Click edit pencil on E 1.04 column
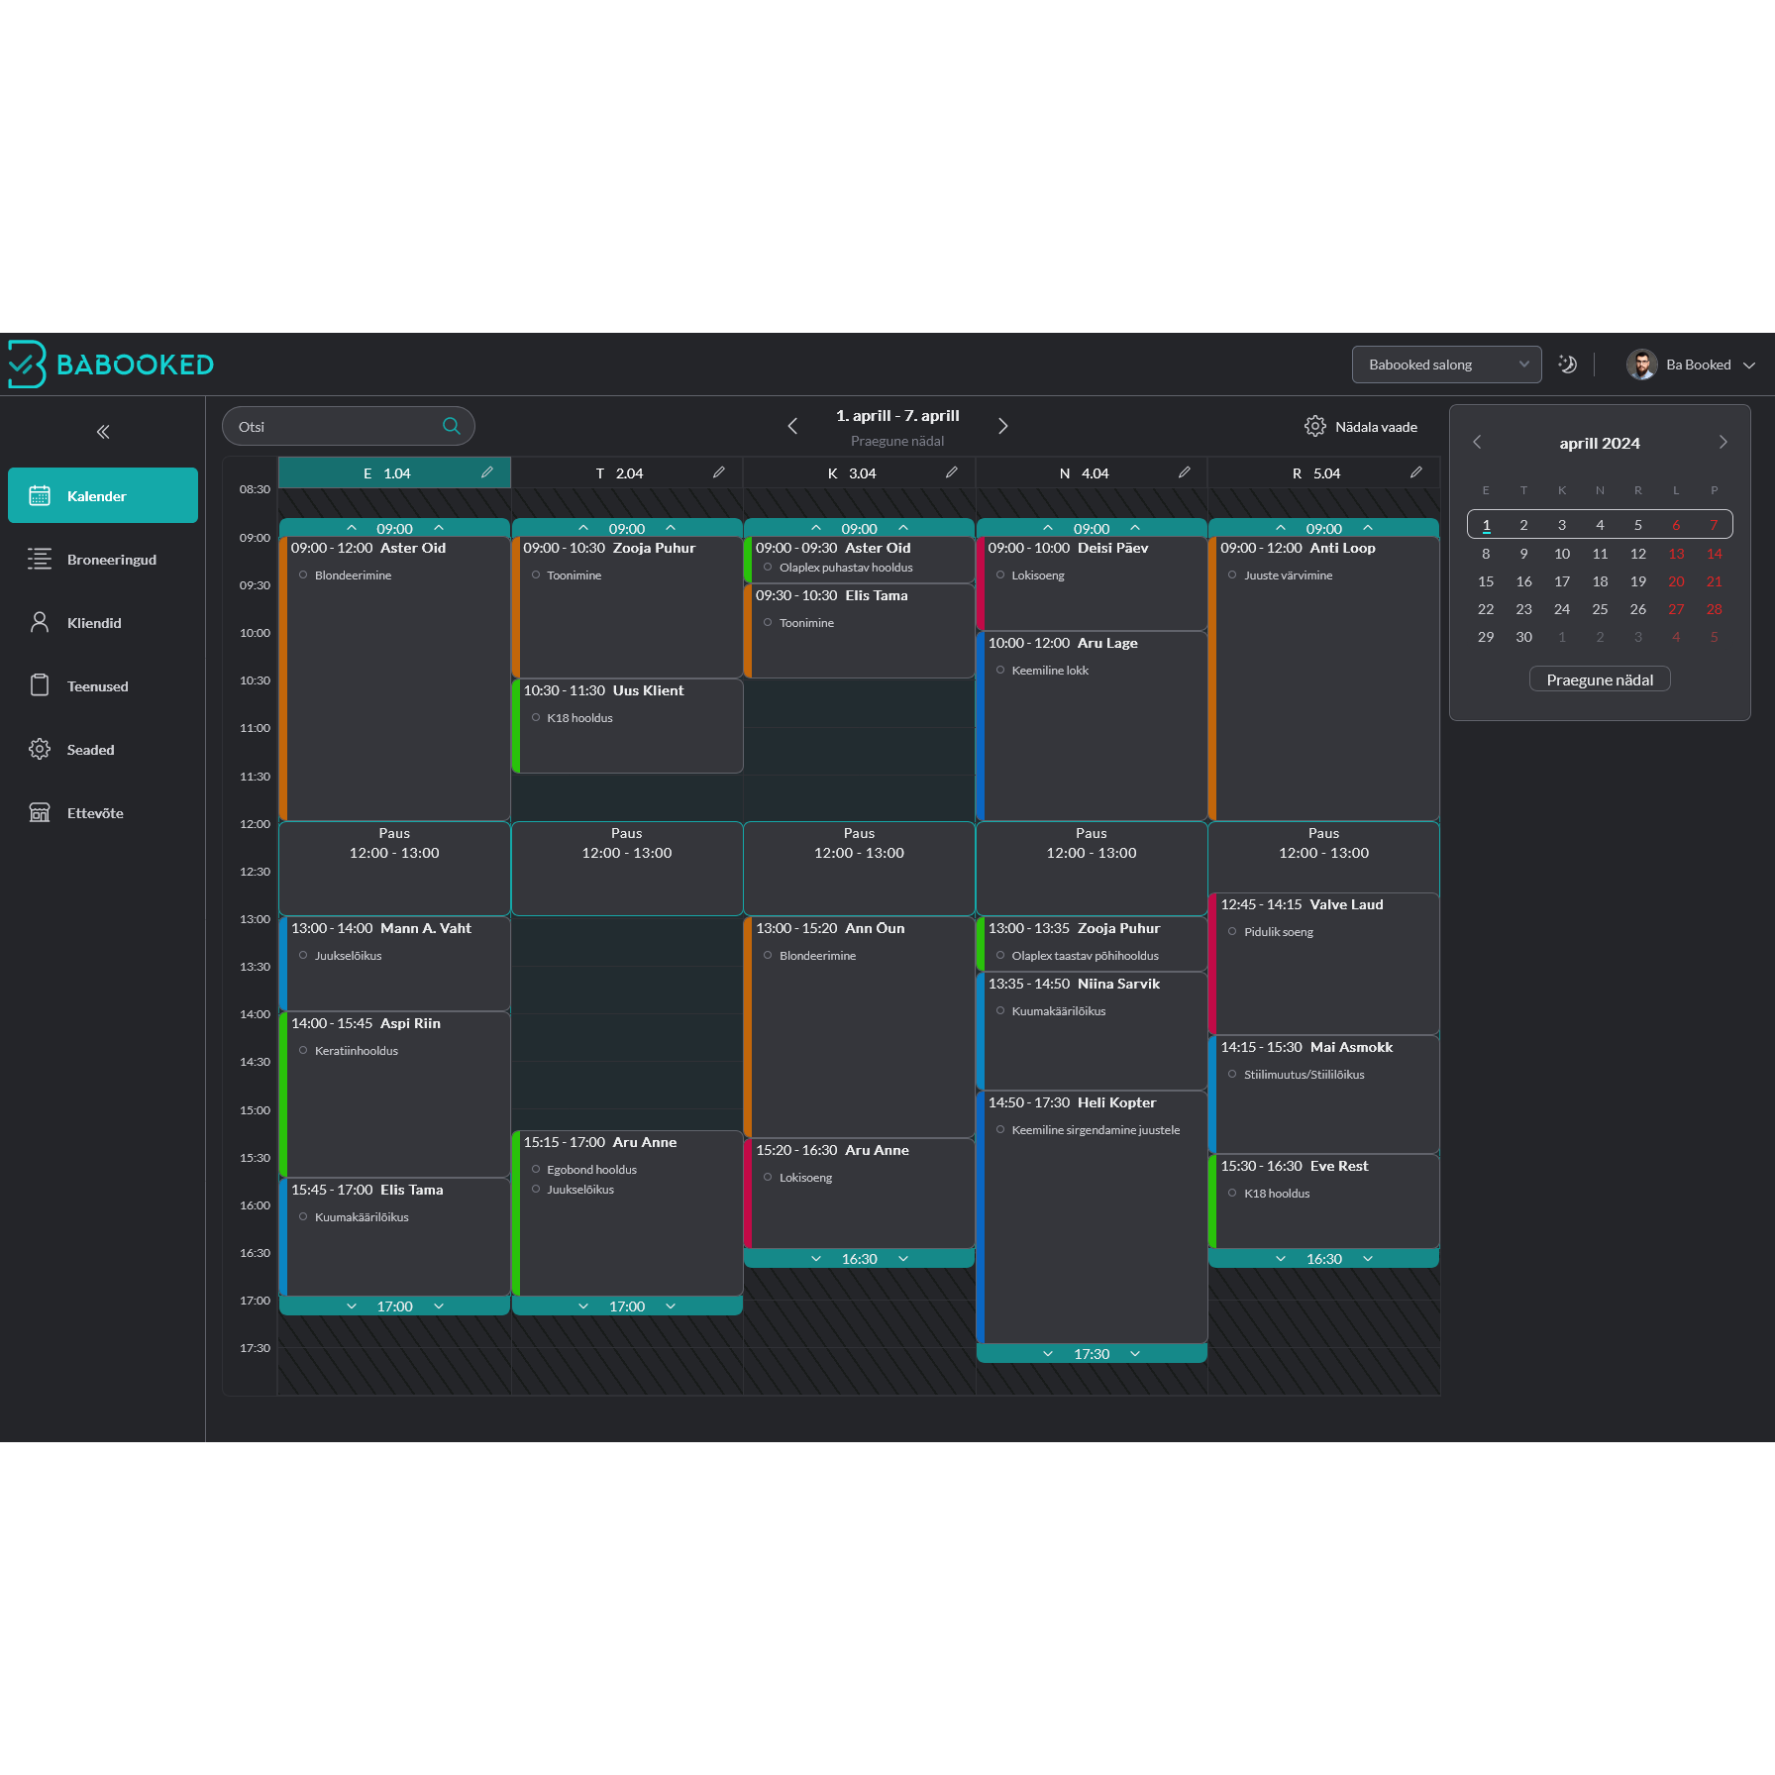Screen dimensions: 1775x1775 pos(487,472)
